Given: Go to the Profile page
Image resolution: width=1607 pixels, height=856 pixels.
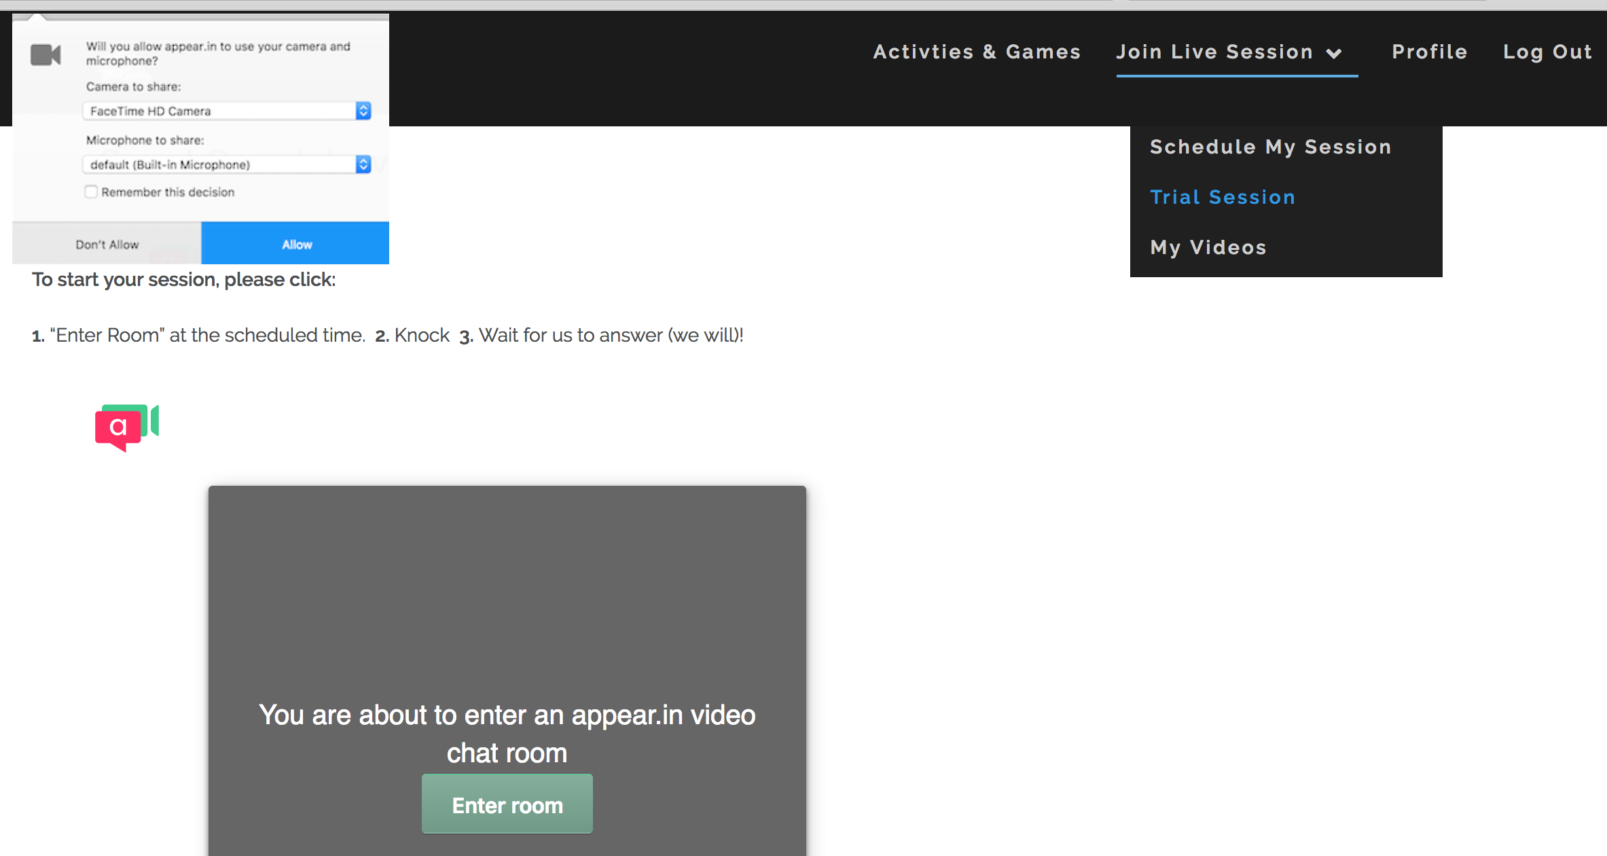Looking at the screenshot, I should coord(1430,52).
